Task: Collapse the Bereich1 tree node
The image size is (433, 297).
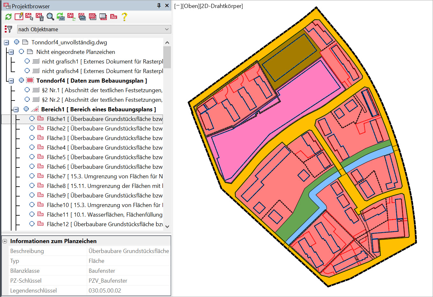Action: click(x=16, y=109)
